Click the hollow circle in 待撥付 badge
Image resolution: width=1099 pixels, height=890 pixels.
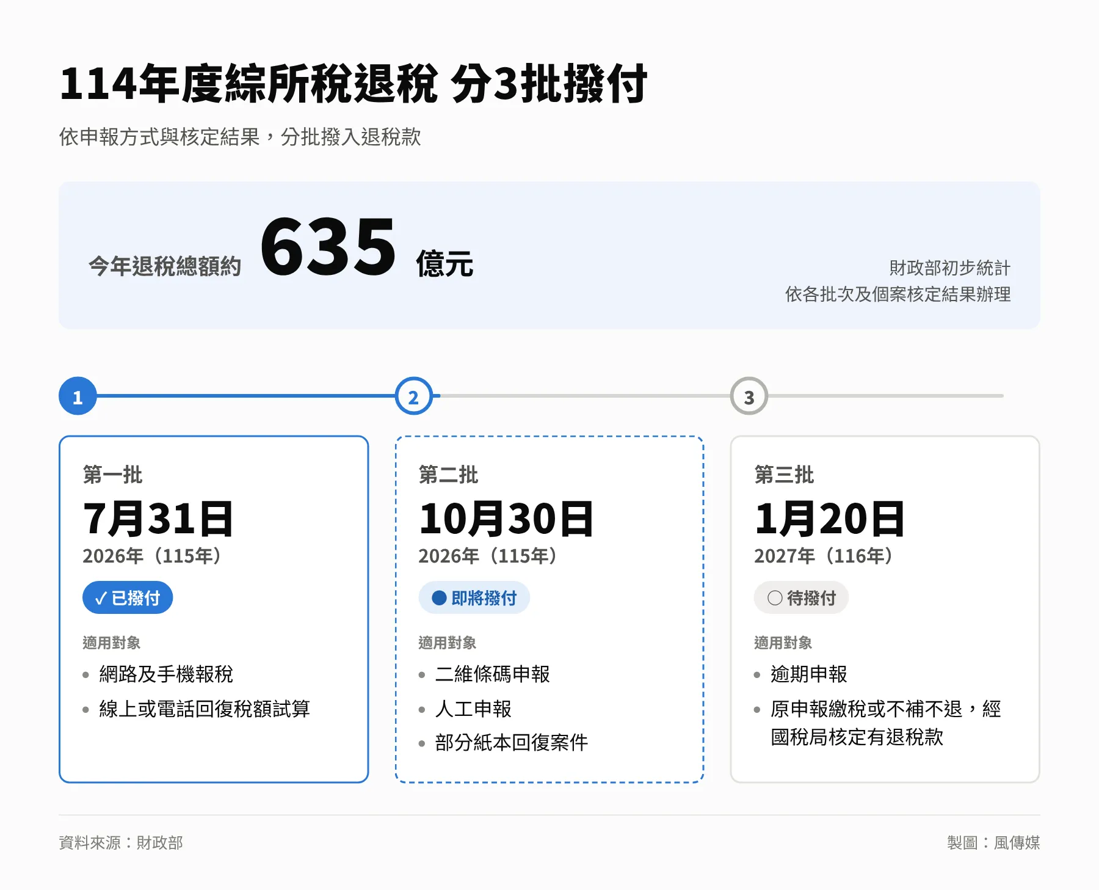click(x=775, y=597)
